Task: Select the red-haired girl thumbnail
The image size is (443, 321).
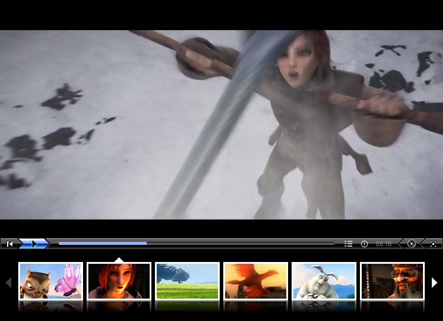Action: (x=119, y=281)
